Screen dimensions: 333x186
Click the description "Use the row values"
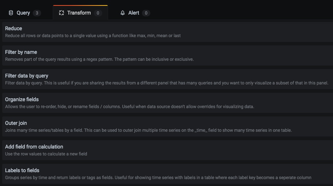point(46,154)
